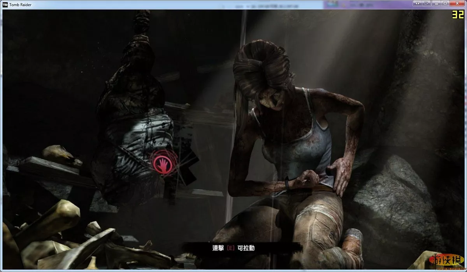Click the orange watermark logo in corner

coord(449,261)
